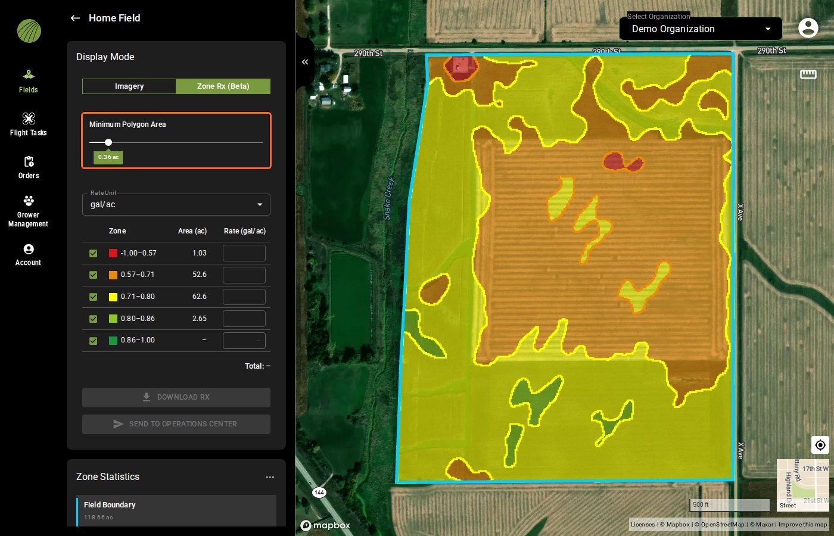834x536 pixels.
Task: Open the user profile avatar icon
Action: pos(808,28)
